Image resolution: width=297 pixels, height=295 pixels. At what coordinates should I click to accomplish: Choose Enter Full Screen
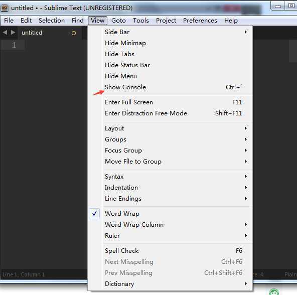[x=170, y=102]
